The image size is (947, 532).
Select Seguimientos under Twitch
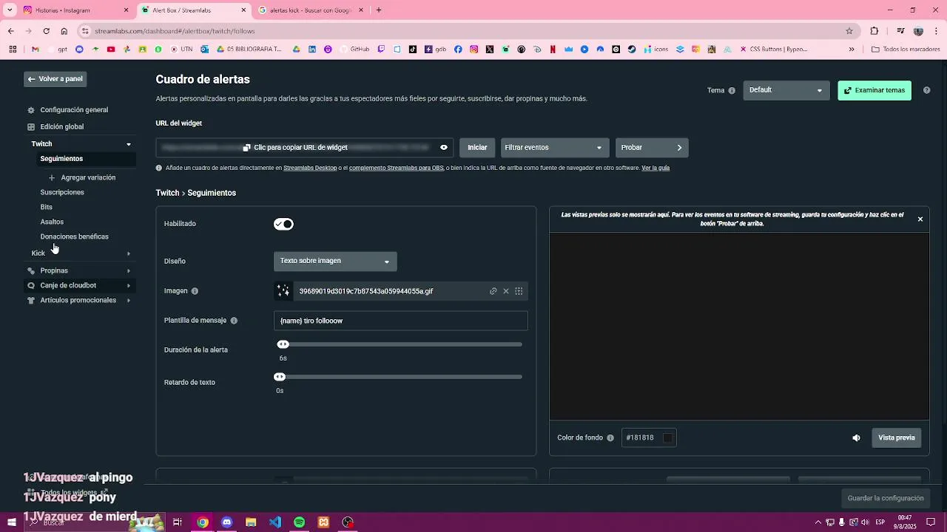(x=61, y=159)
